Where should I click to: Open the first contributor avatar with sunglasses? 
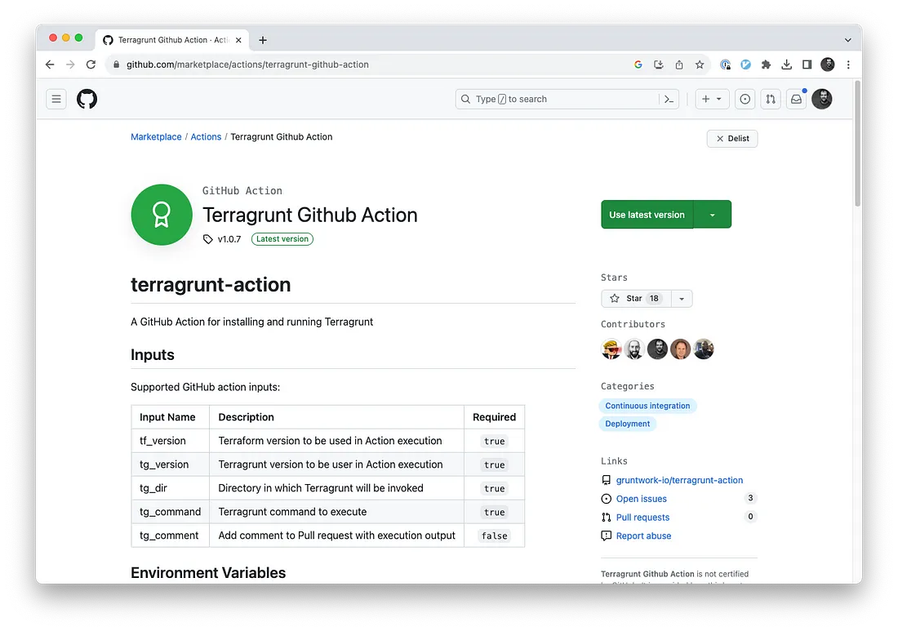(611, 349)
